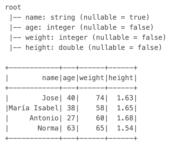The width and height of the screenshot is (176, 148).
Task: Select the weight: integer schema line
Action: click(x=95, y=38)
